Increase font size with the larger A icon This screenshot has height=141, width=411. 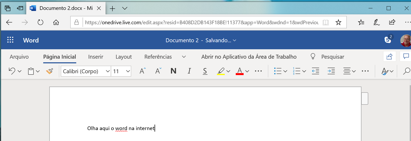143,71
